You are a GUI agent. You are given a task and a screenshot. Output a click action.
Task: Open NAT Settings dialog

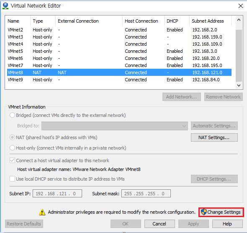pos(214,137)
